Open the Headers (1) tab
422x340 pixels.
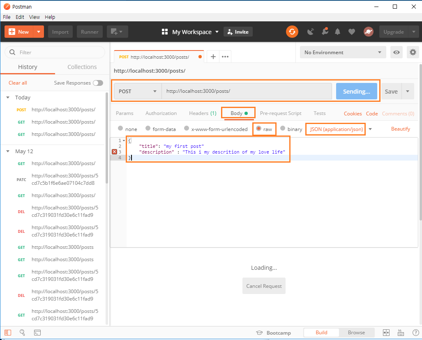point(203,113)
